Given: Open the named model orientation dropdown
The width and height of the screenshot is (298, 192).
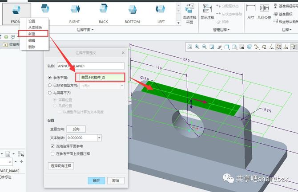Looking at the screenshot, I should click(122, 86).
